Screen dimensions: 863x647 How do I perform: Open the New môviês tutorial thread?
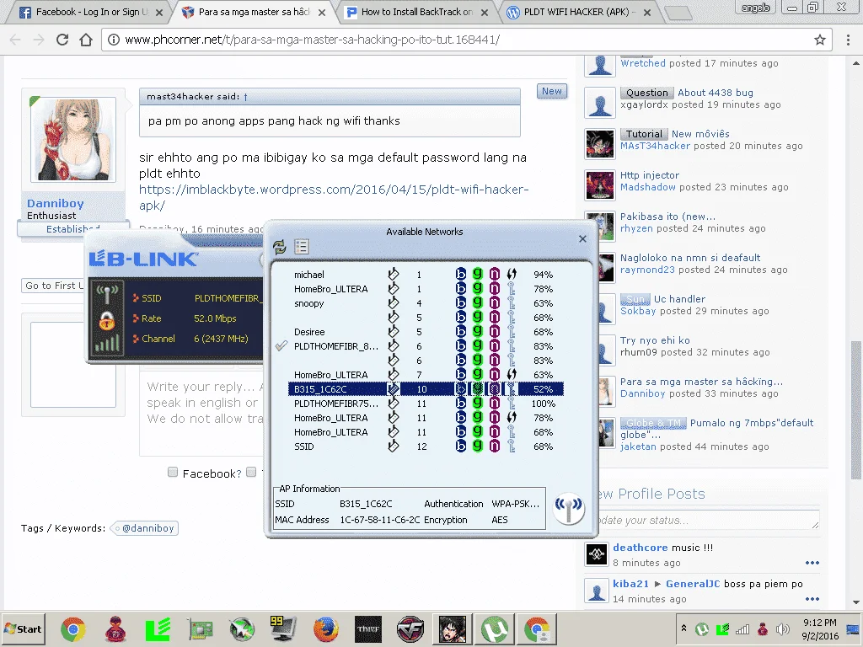coord(700,134)
